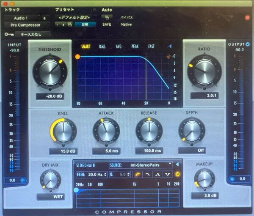Click the 3.0:1 ratio value field

click(204, 96)
